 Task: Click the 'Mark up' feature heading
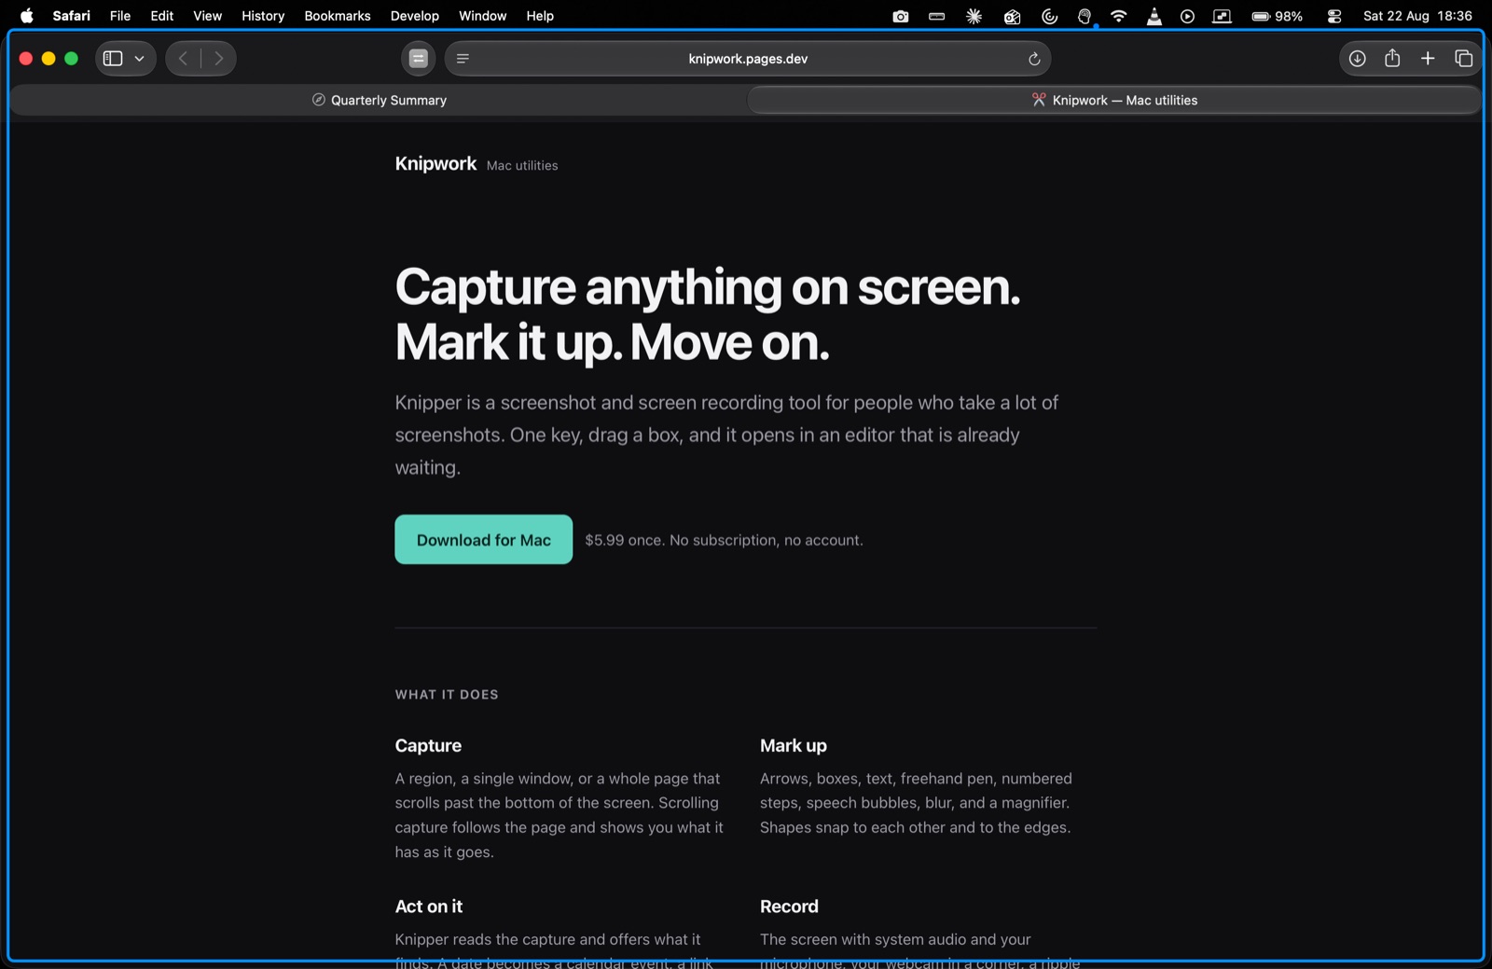(x=794, y=745)
